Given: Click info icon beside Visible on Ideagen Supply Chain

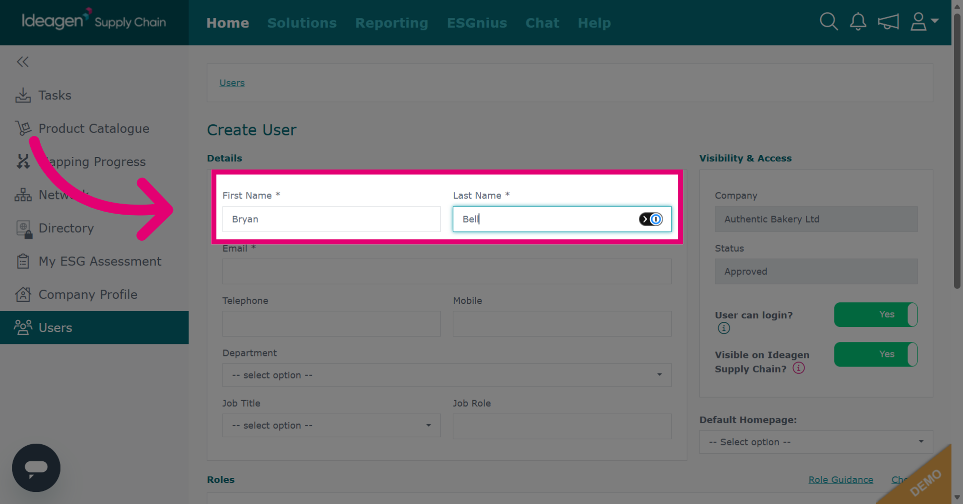Looking at the screenshot, I should 798,368.
